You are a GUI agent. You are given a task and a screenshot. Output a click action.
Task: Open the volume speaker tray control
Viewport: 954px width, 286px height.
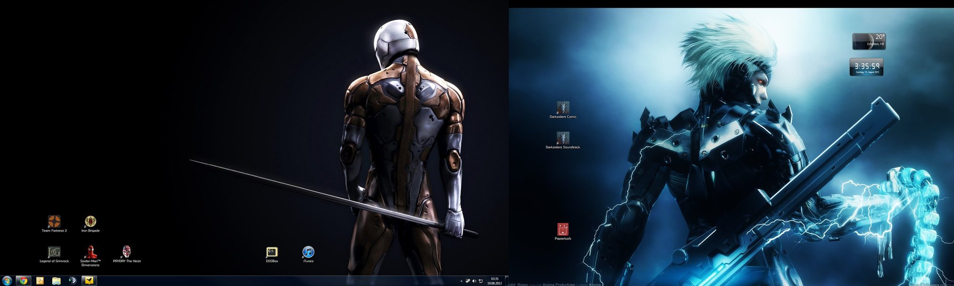[474, 281]
